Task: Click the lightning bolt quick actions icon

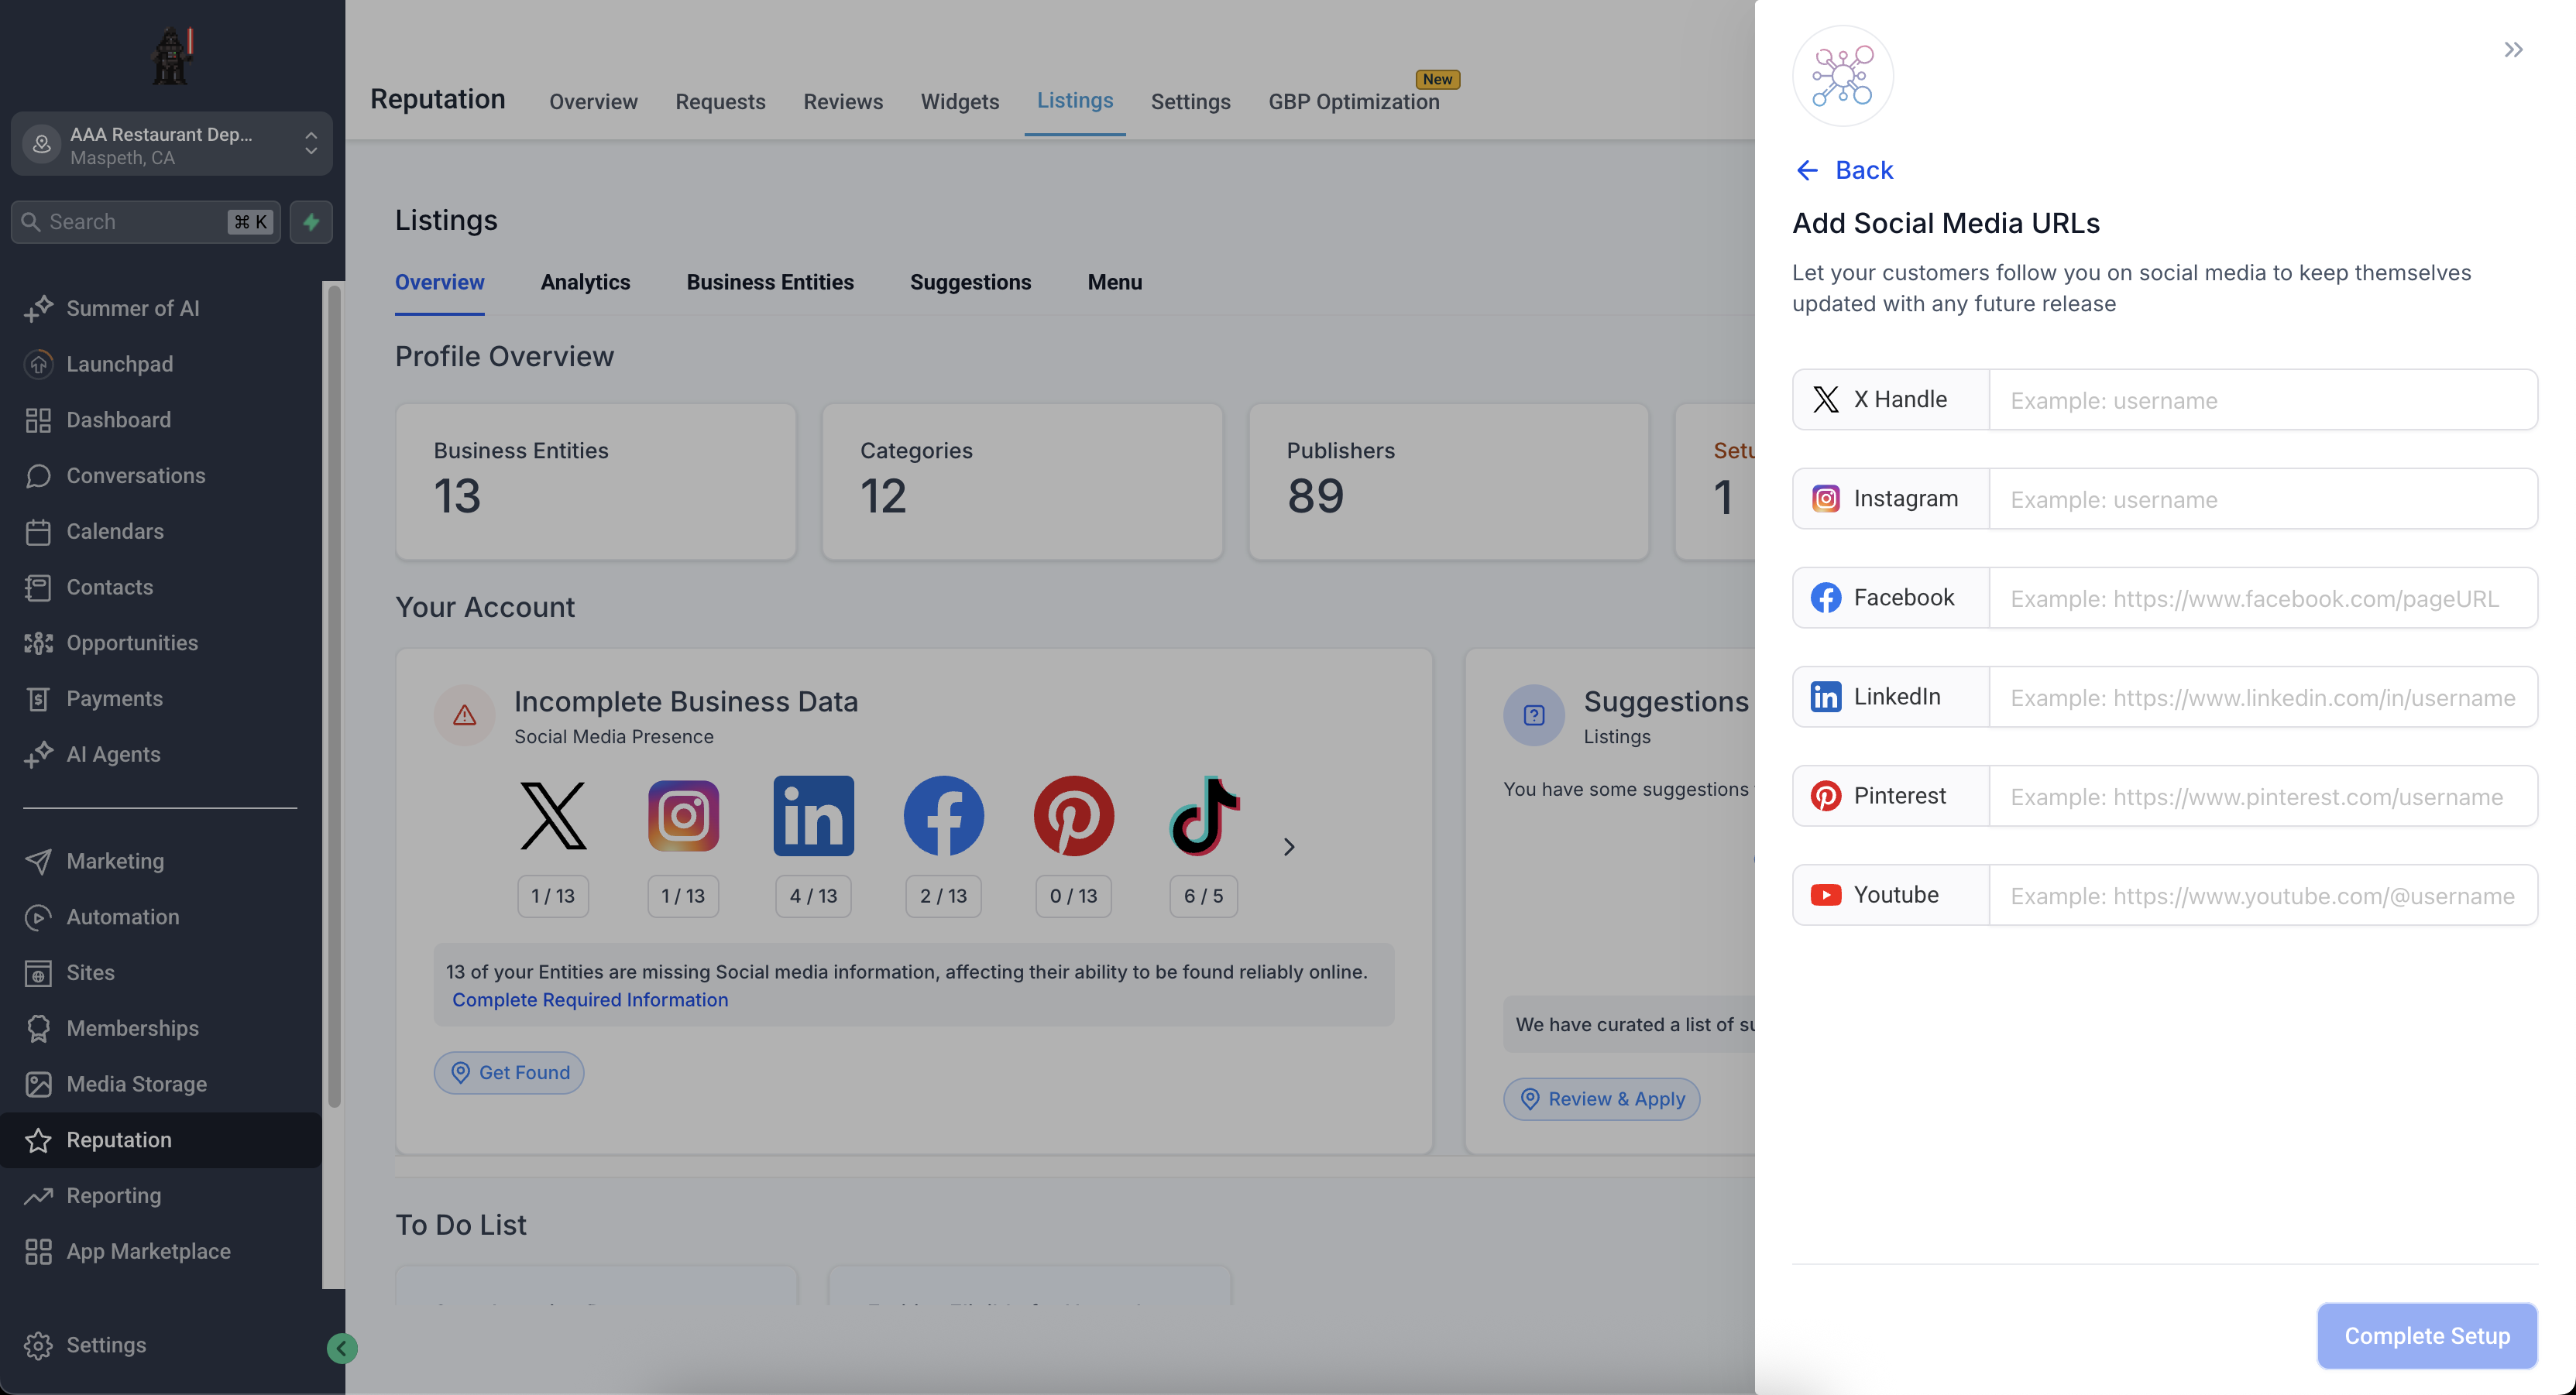Action: 311,222
